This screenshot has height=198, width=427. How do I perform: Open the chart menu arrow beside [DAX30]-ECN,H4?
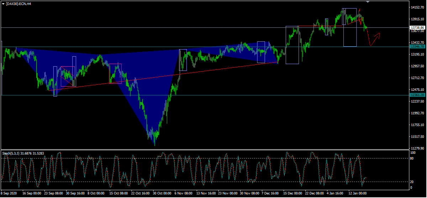point(3,4)
